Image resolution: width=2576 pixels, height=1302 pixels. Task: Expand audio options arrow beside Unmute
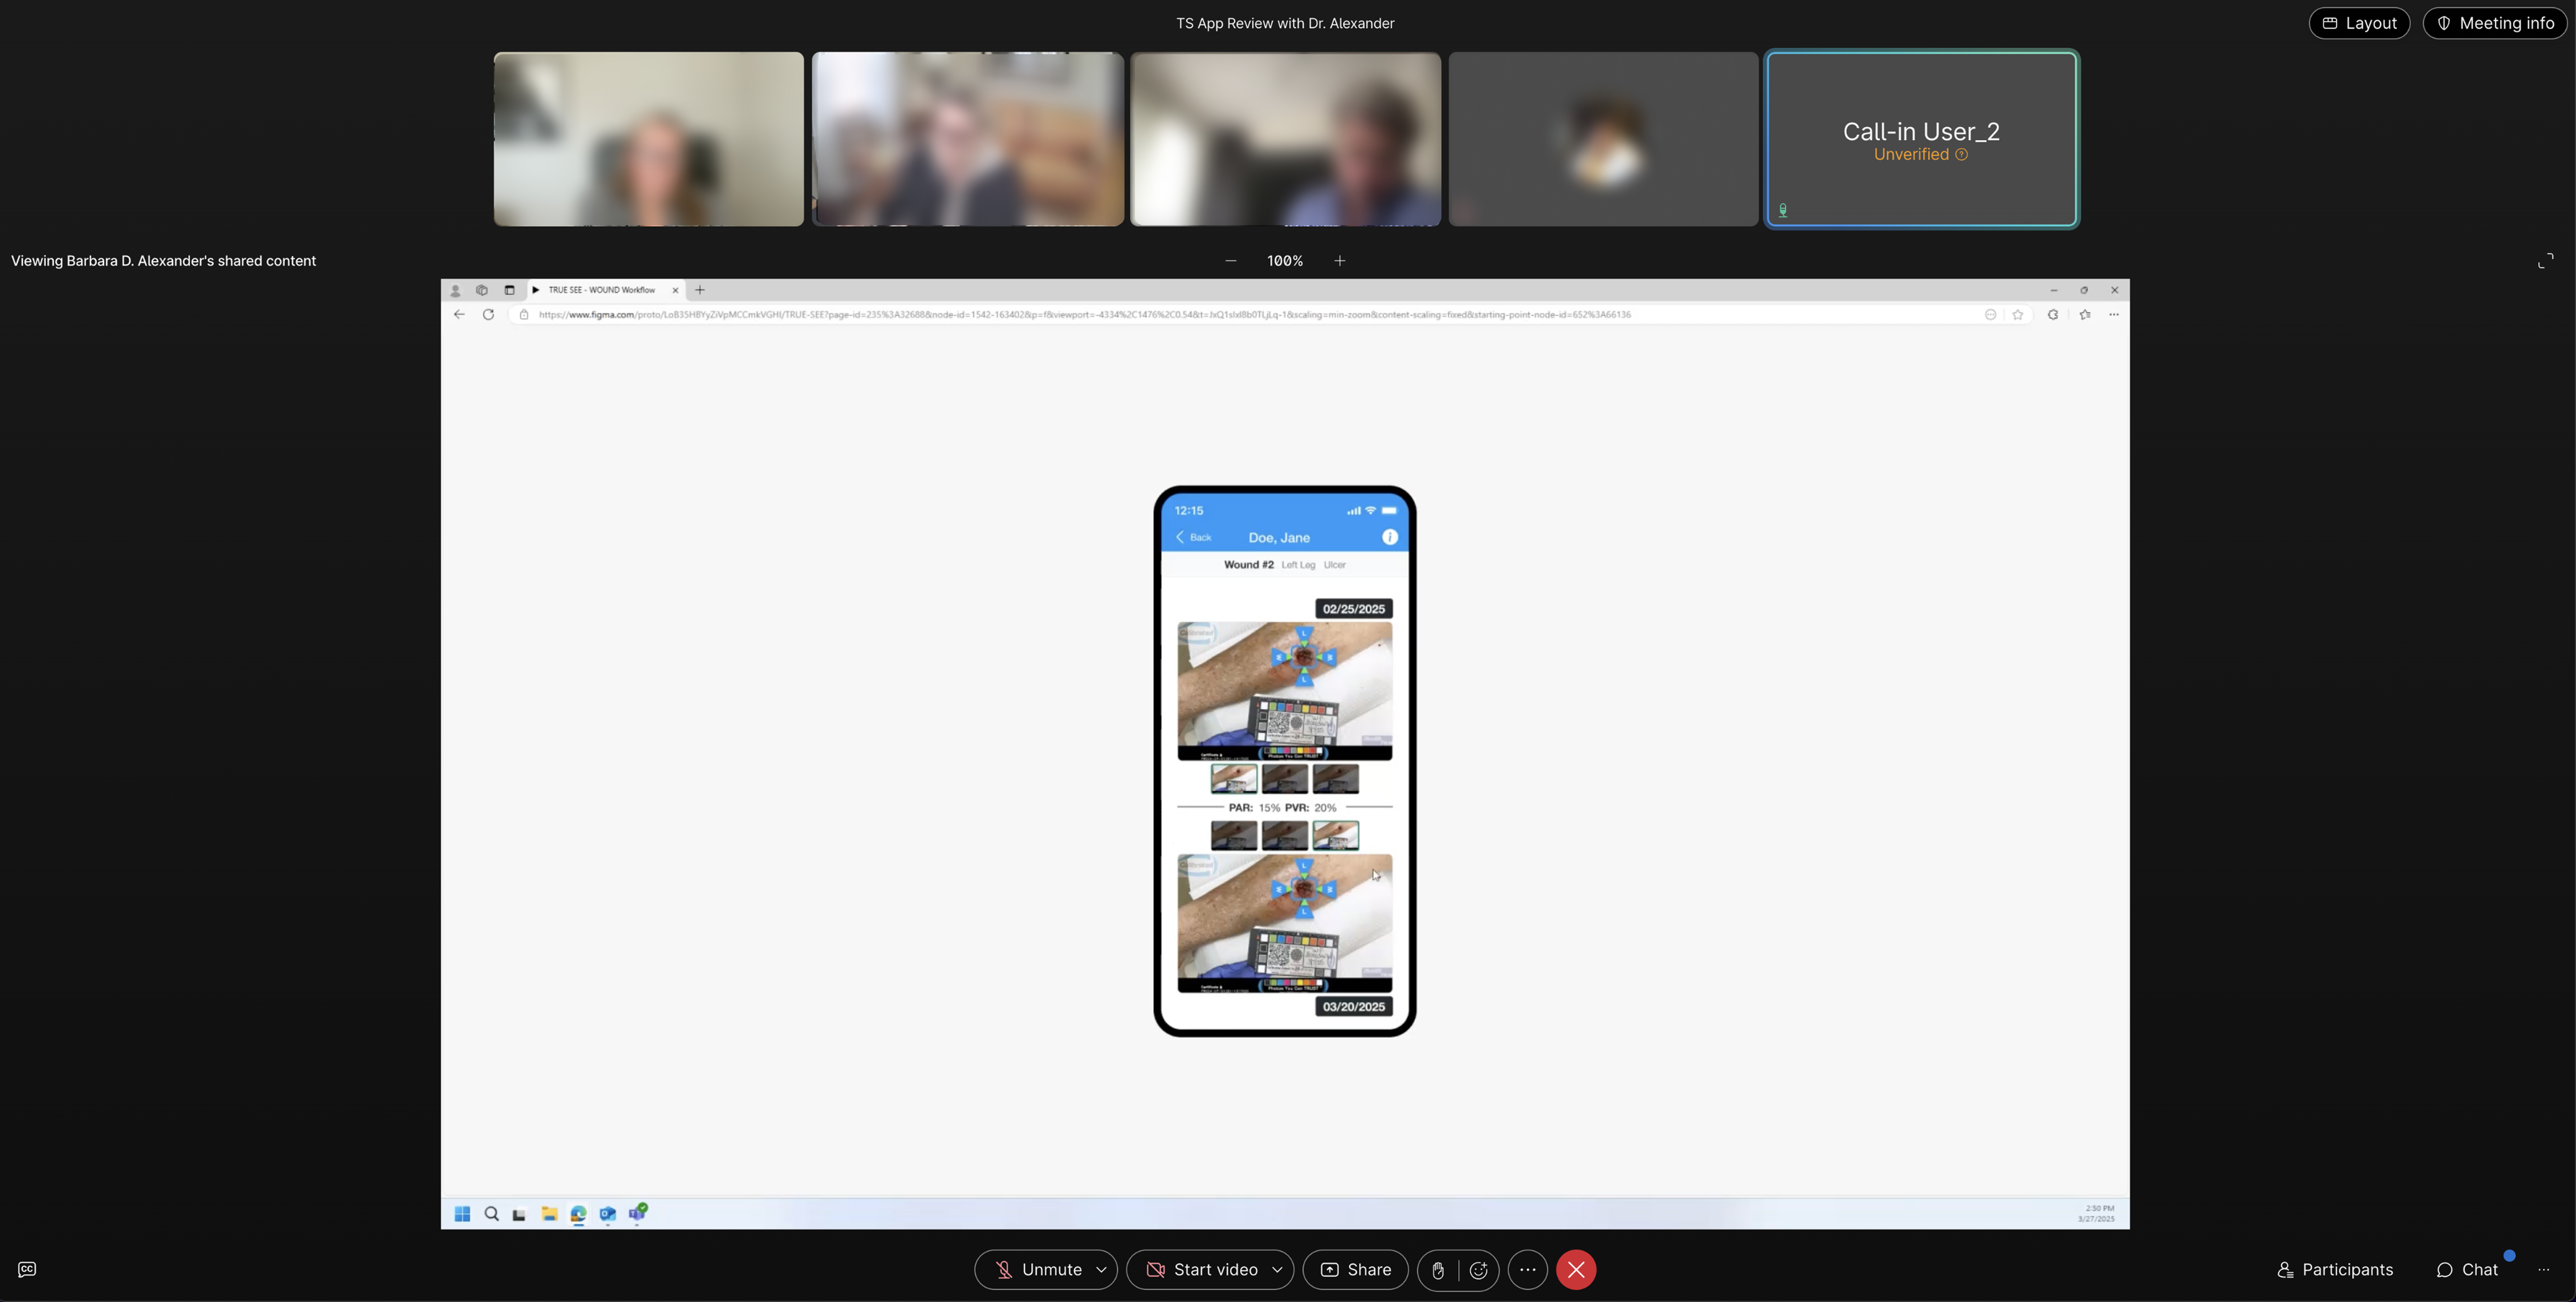[1101, 1270]
